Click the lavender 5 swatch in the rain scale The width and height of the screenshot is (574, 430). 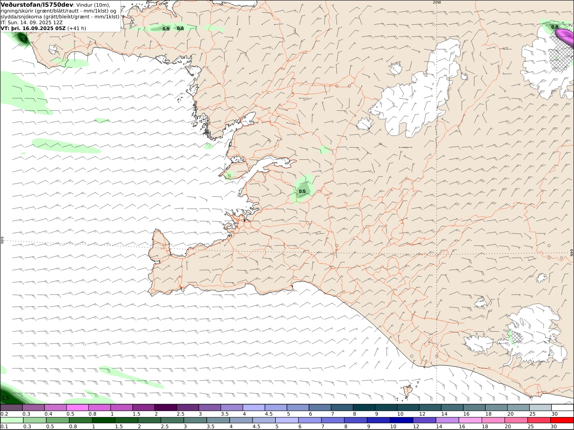287,420
